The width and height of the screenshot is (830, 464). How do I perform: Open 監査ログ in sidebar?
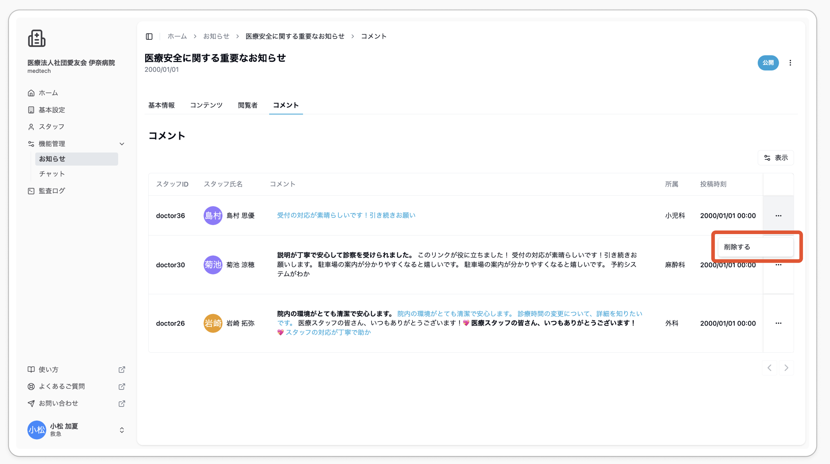pyautogui.click(x=52, y=191)
